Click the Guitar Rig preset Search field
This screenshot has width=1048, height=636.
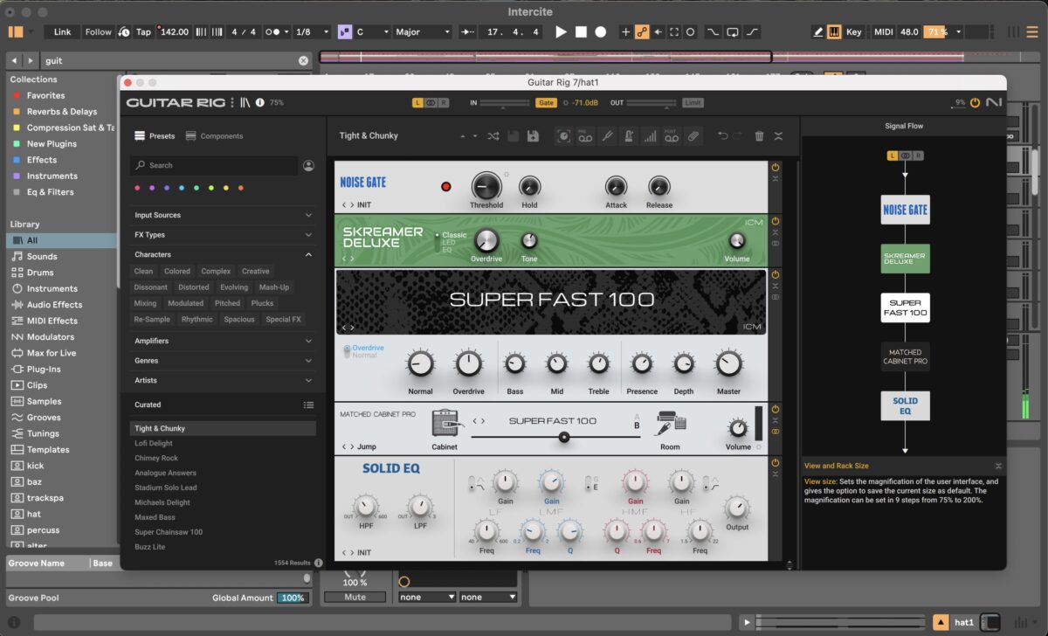point(214,165)
